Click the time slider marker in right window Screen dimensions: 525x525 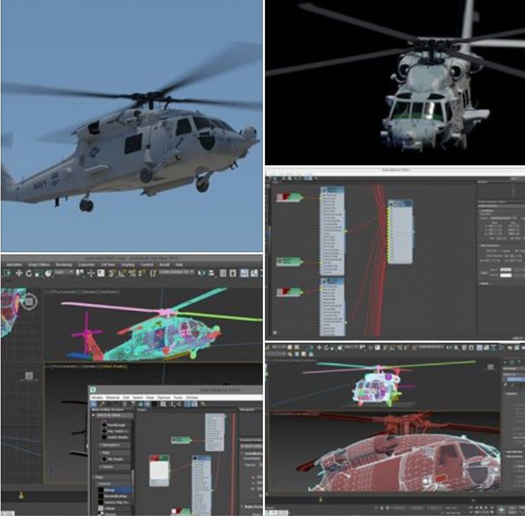320,500
